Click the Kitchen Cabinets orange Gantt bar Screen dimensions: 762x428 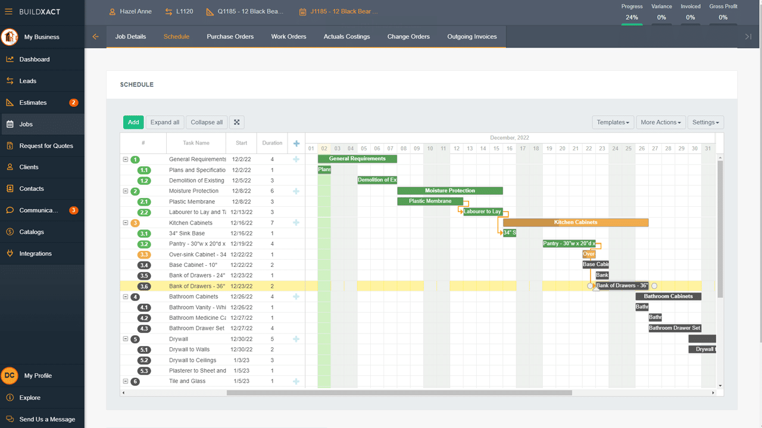(x=575, y=222)
